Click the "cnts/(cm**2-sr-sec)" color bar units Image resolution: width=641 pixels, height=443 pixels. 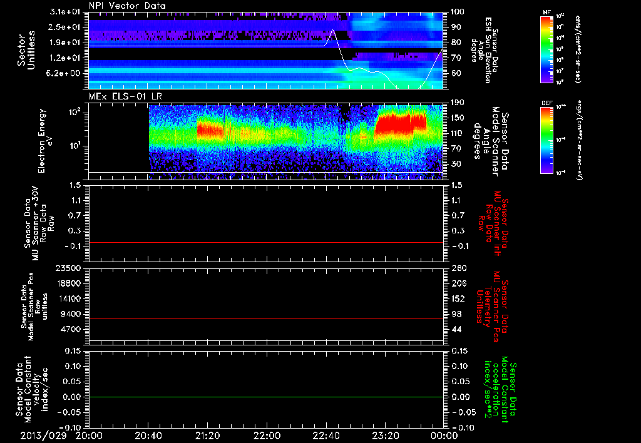click(578, 49)
